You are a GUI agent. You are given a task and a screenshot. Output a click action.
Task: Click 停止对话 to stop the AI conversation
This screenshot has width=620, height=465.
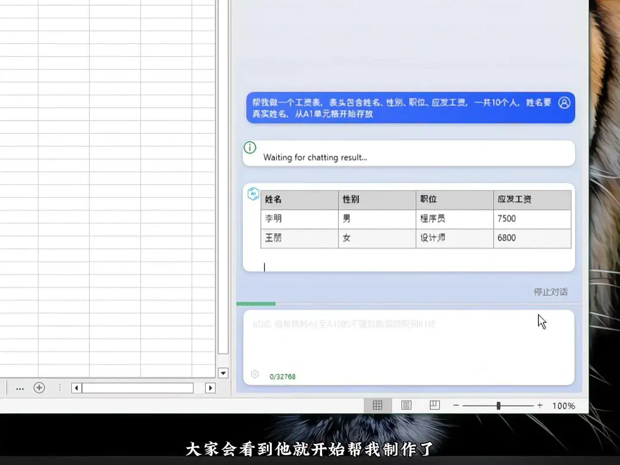(x=551, y=292)
